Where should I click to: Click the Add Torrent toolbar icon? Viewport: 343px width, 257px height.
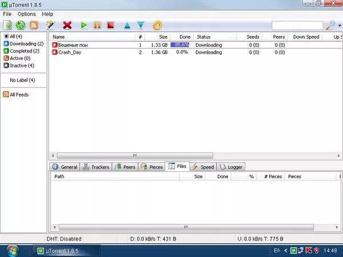click(x=7, y=25)
